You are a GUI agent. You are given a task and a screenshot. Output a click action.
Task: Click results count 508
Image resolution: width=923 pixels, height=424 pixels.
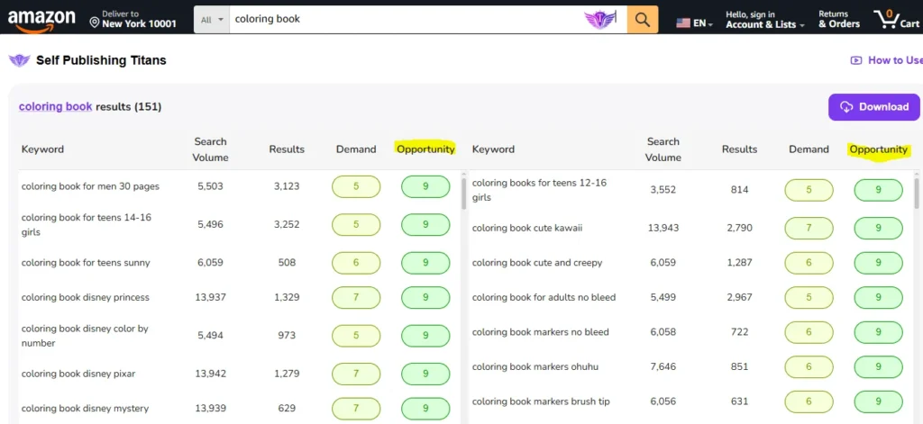[287, 263]
